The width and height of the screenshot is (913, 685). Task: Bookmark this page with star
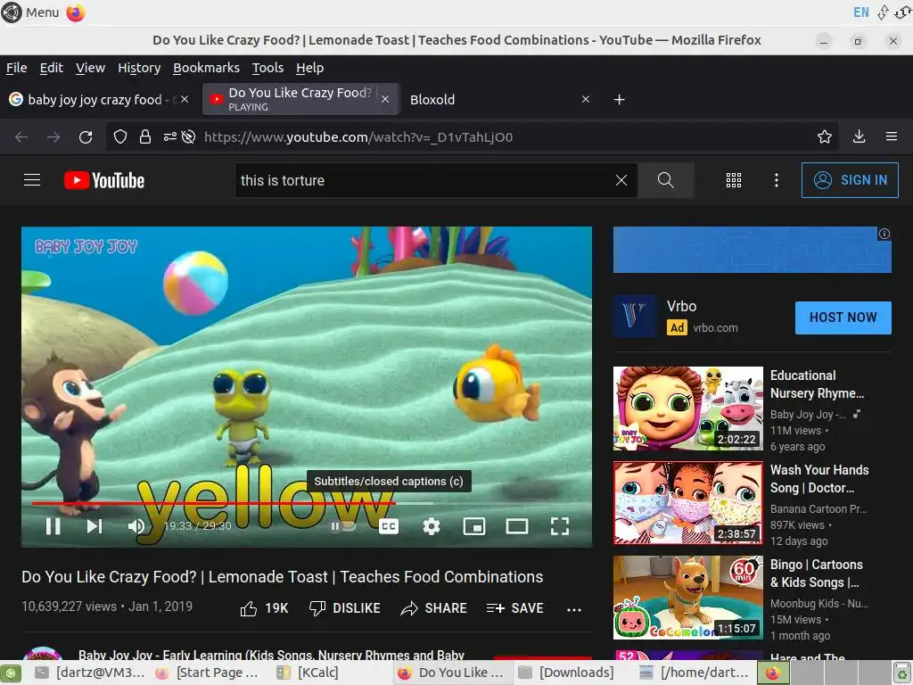(825, 136)
